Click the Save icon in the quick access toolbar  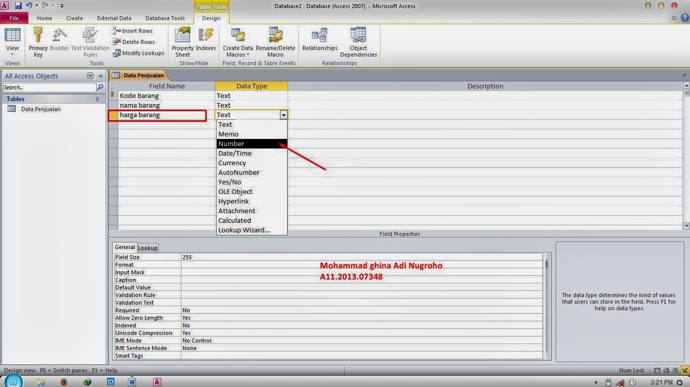[x=18, y=6]
